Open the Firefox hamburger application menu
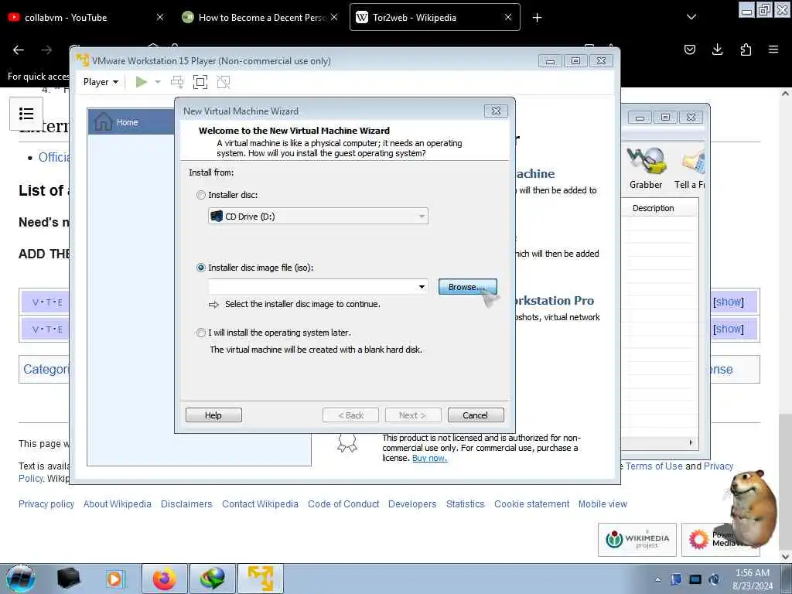The image size is (792, 594). click(773, 49)
